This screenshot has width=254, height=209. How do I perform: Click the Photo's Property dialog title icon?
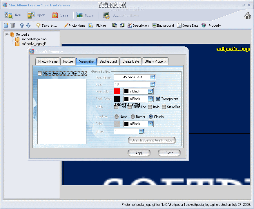click(32, 51)
